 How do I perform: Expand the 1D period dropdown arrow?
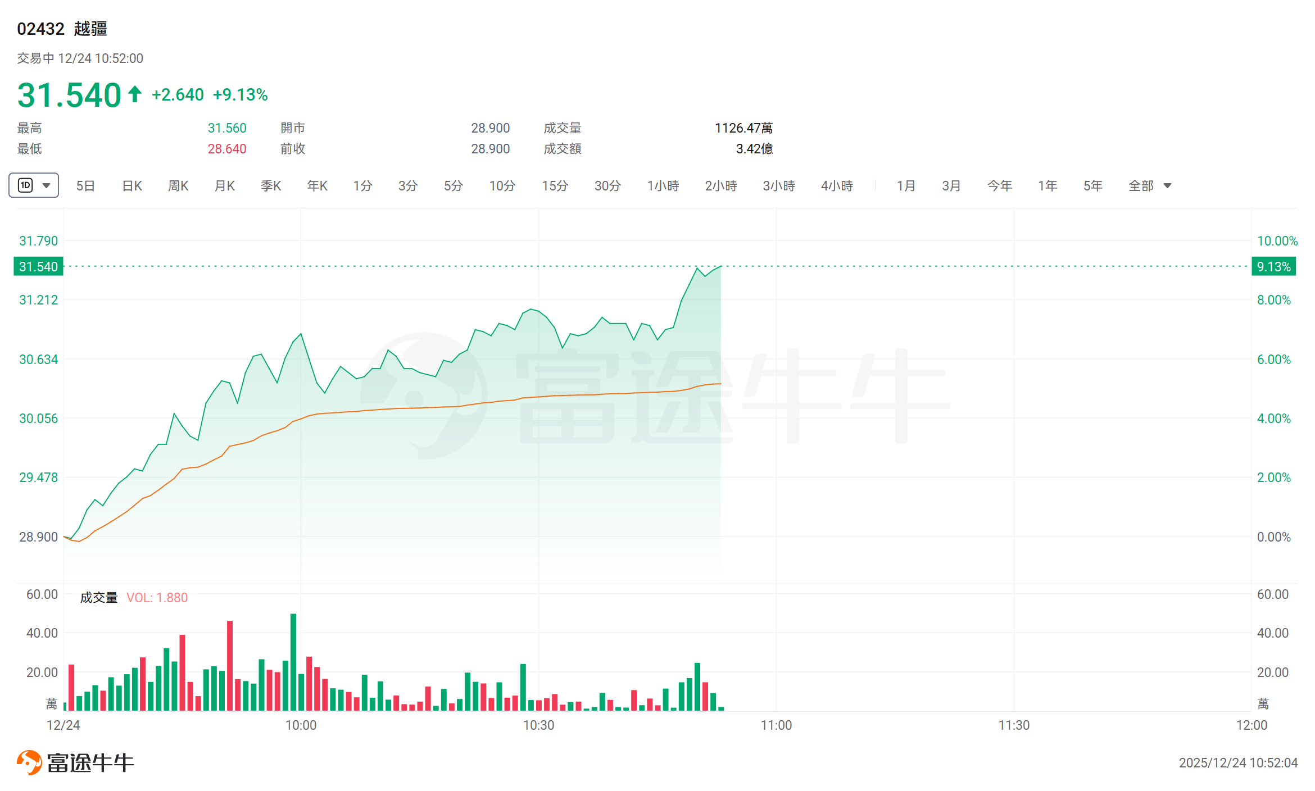coord(47,185)
